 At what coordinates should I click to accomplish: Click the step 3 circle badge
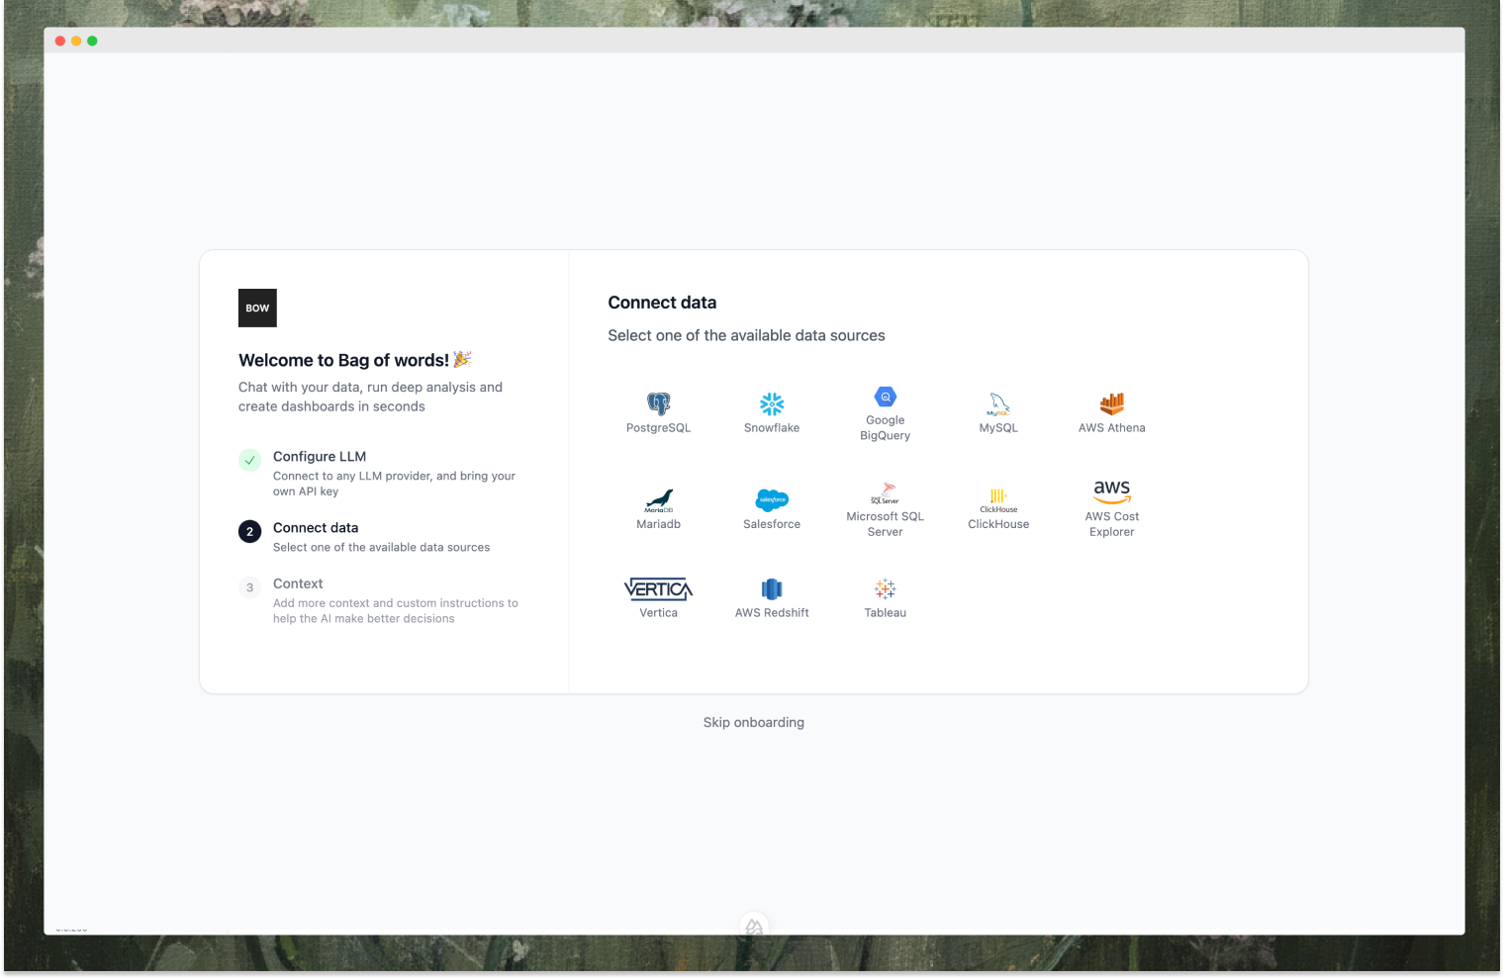249,587
